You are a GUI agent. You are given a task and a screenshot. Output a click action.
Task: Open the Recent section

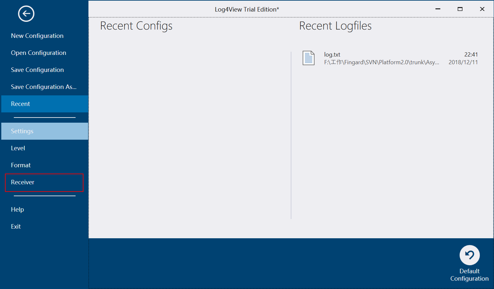(x=20, y=104)
